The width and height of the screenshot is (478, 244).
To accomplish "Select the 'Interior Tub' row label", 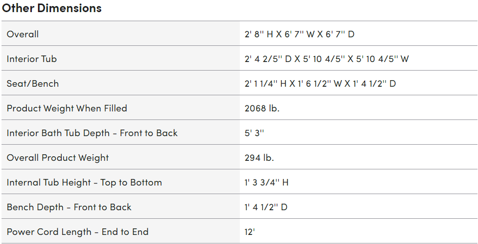I will coord(31,59).
